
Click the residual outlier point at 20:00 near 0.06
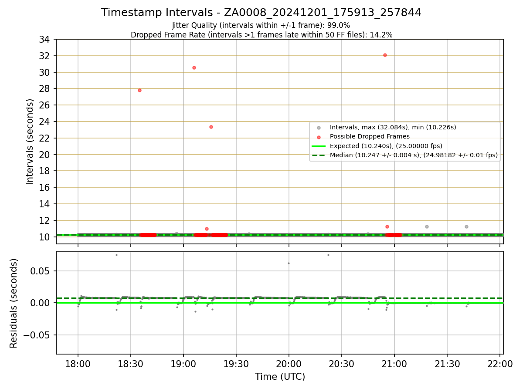289,263
